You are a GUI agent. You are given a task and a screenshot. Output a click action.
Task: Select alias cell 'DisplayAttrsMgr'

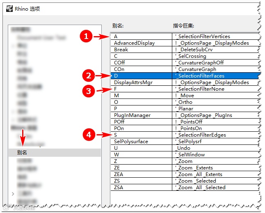pos(141,82)
